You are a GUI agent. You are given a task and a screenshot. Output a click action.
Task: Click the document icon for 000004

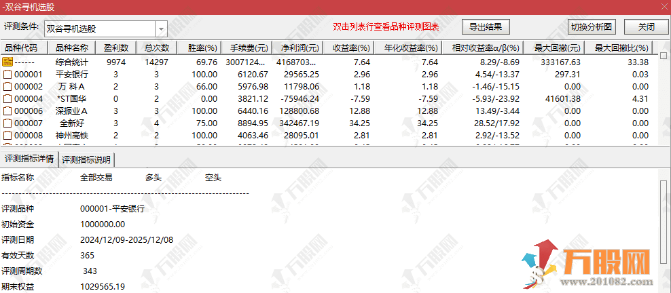(7, 99)
